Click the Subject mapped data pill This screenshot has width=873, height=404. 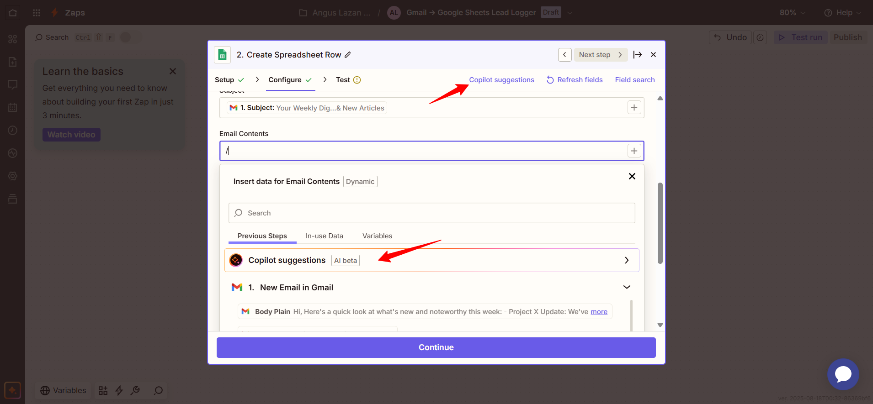click(x=307, y=108)
